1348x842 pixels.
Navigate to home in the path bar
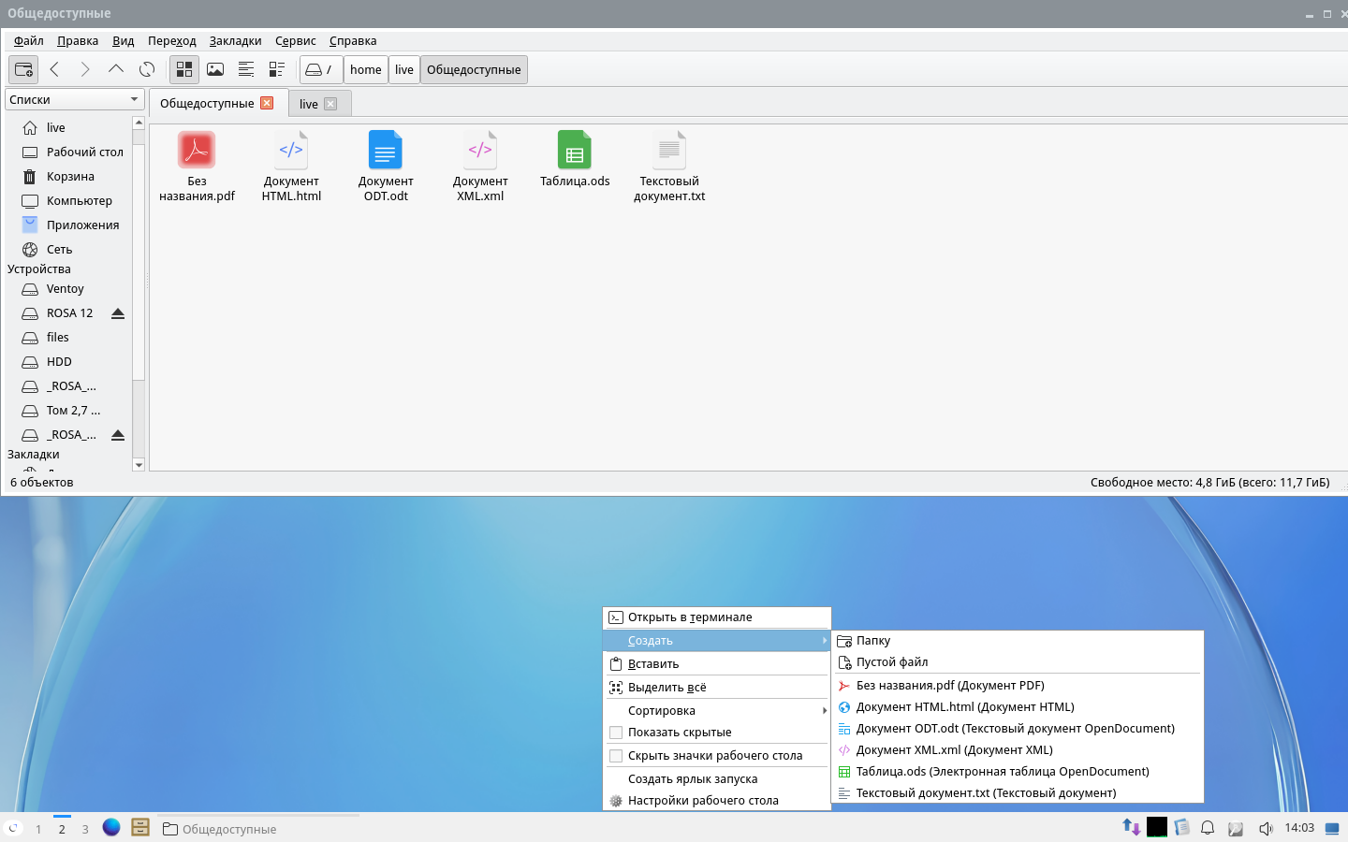[366, 69]
